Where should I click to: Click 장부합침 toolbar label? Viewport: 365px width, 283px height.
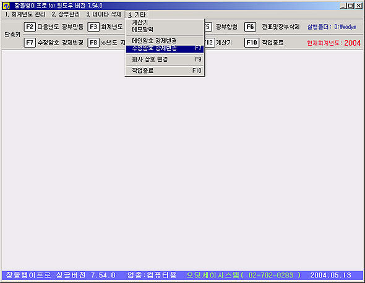(x=226, y=27)
